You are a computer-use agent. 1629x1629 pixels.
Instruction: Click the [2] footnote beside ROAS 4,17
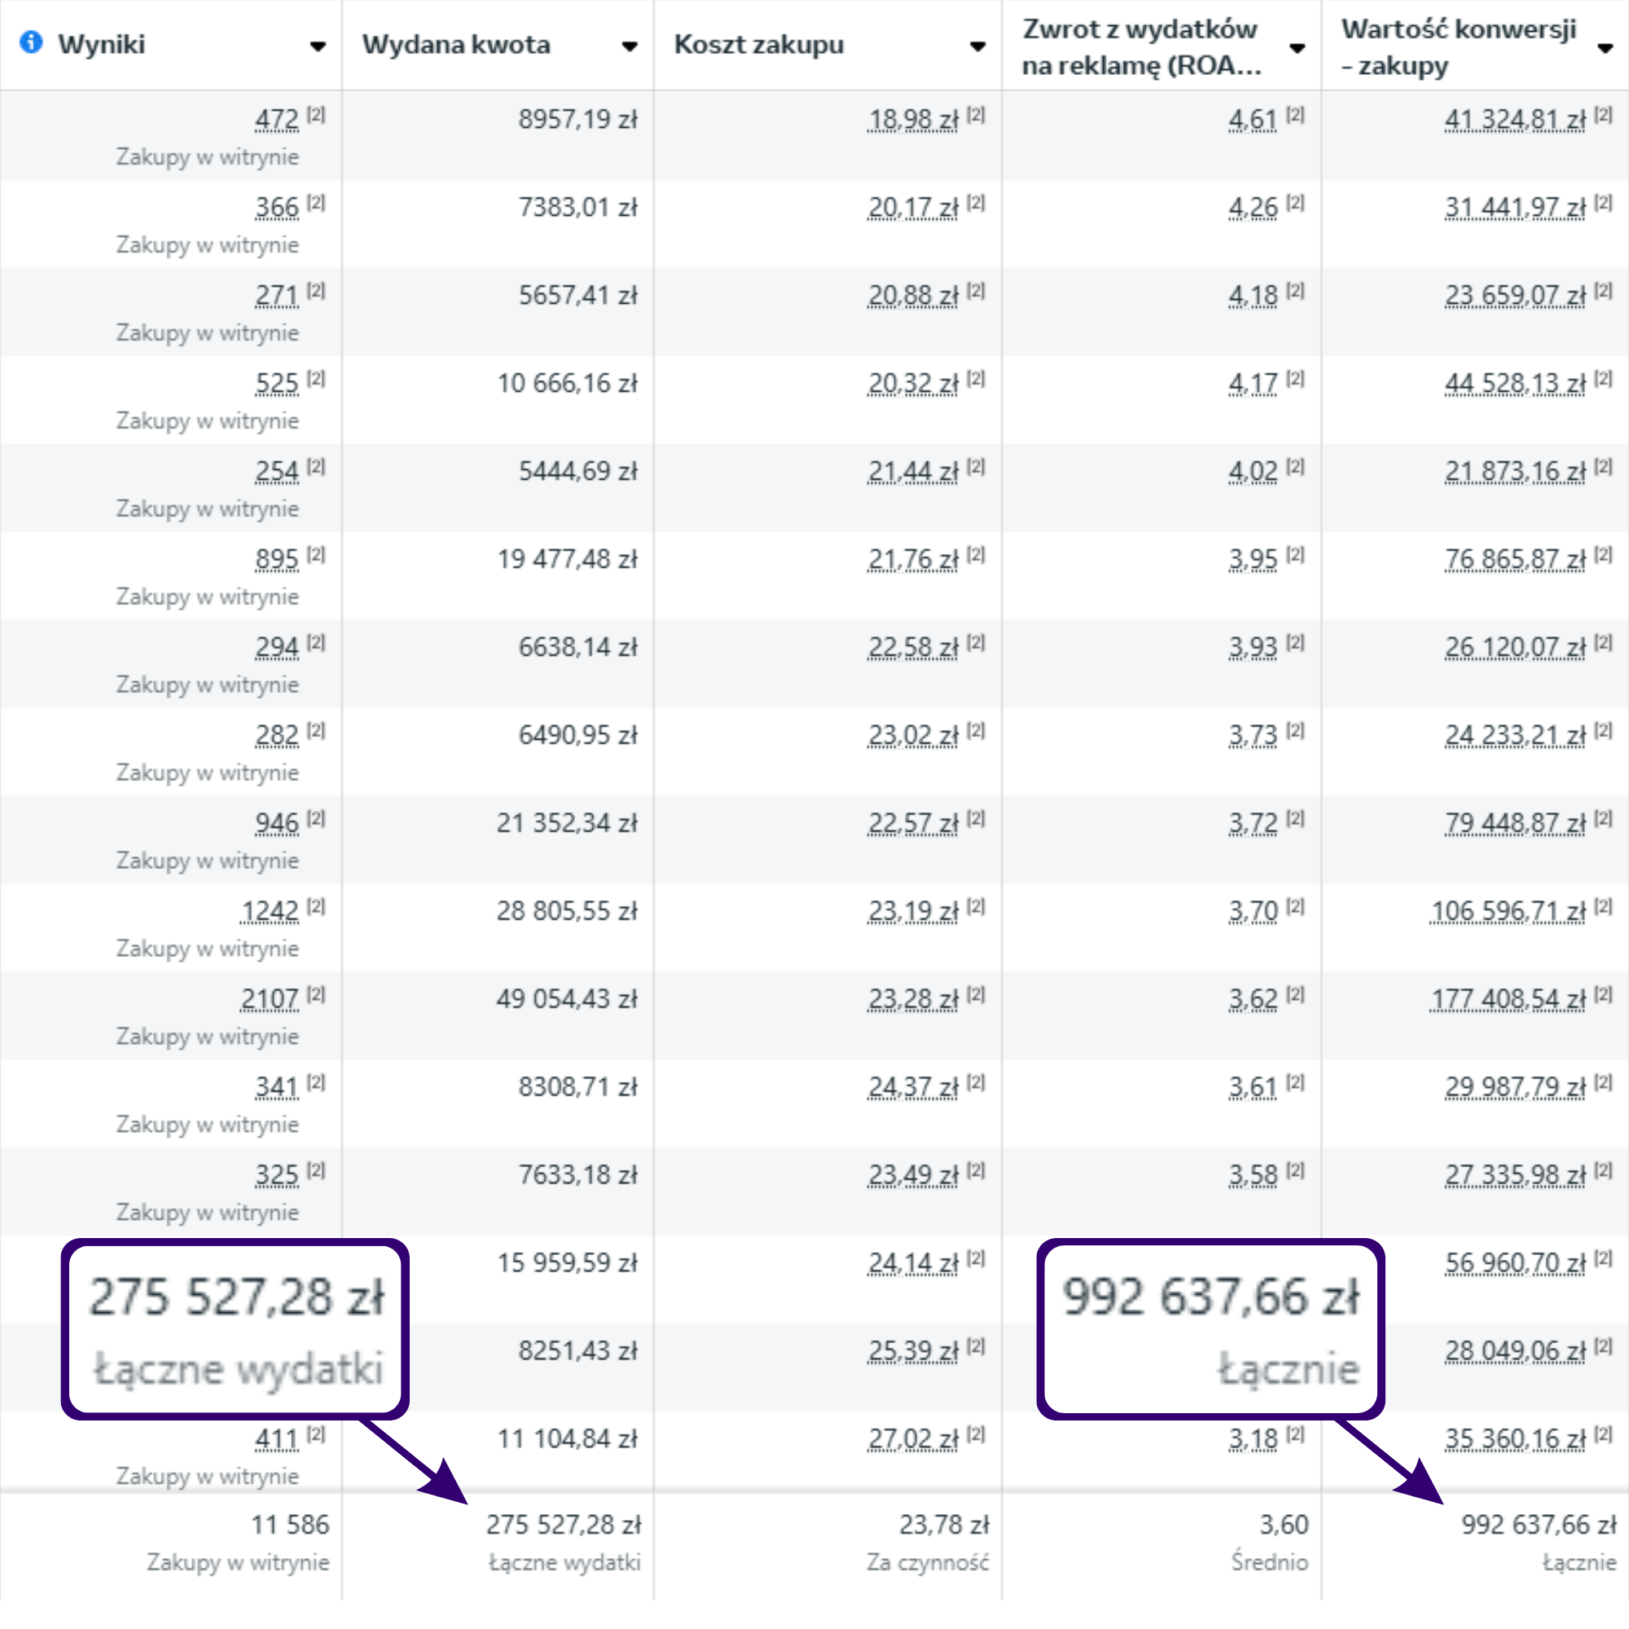coord(1295,379)
